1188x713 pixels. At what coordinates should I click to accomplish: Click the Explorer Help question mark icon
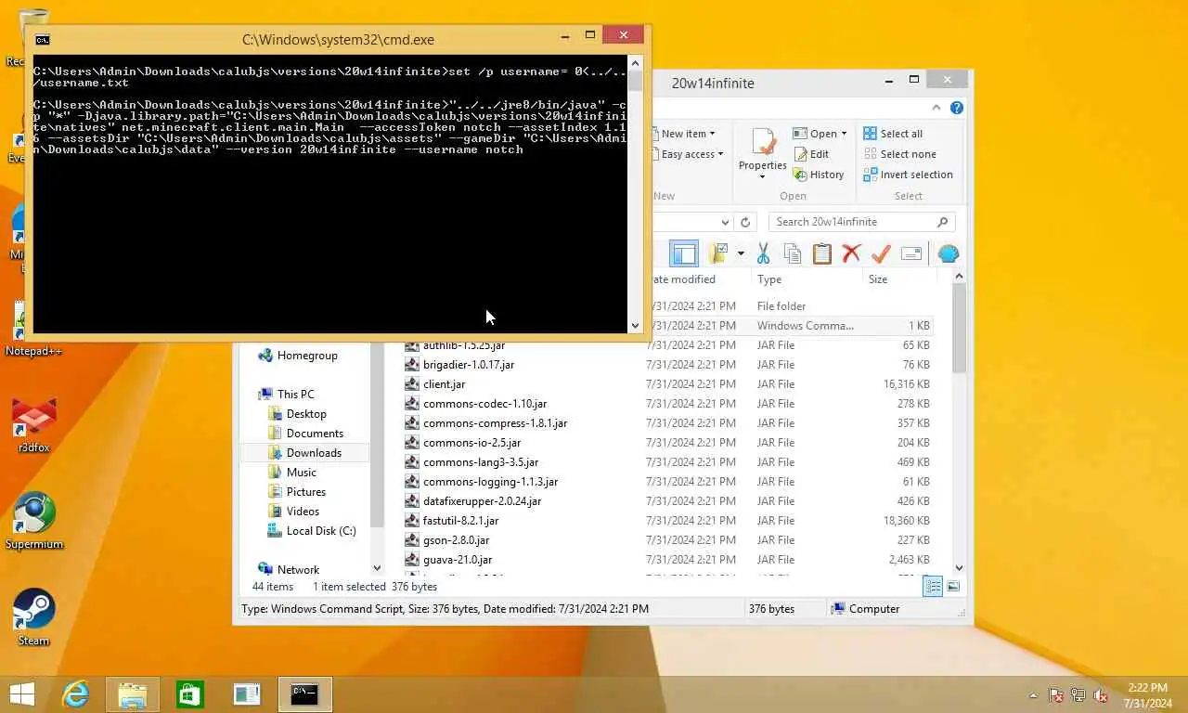tap(957, 108)
